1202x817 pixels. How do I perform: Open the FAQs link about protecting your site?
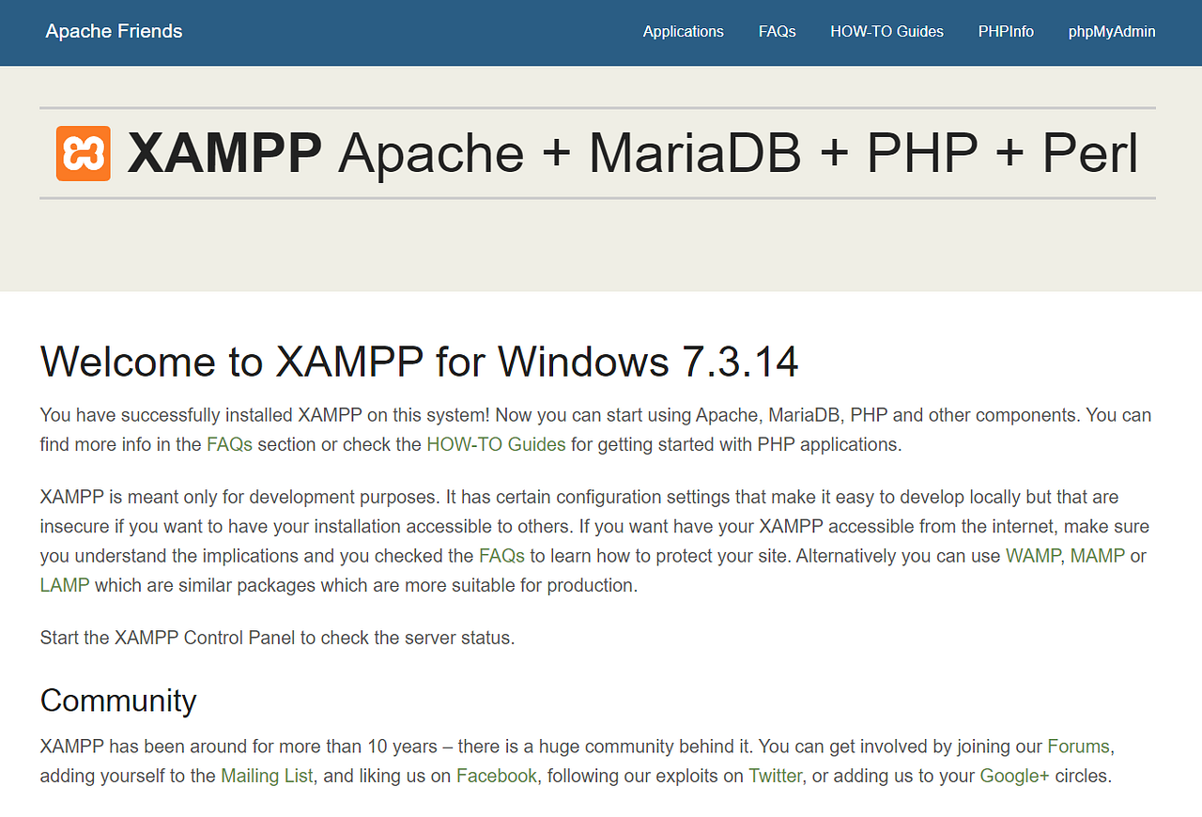(x=501, y=555)
